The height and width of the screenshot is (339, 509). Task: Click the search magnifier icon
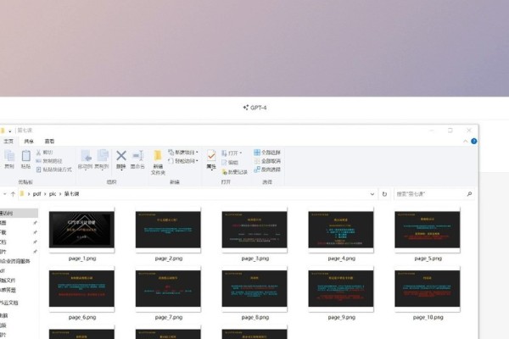click(469, 194)
